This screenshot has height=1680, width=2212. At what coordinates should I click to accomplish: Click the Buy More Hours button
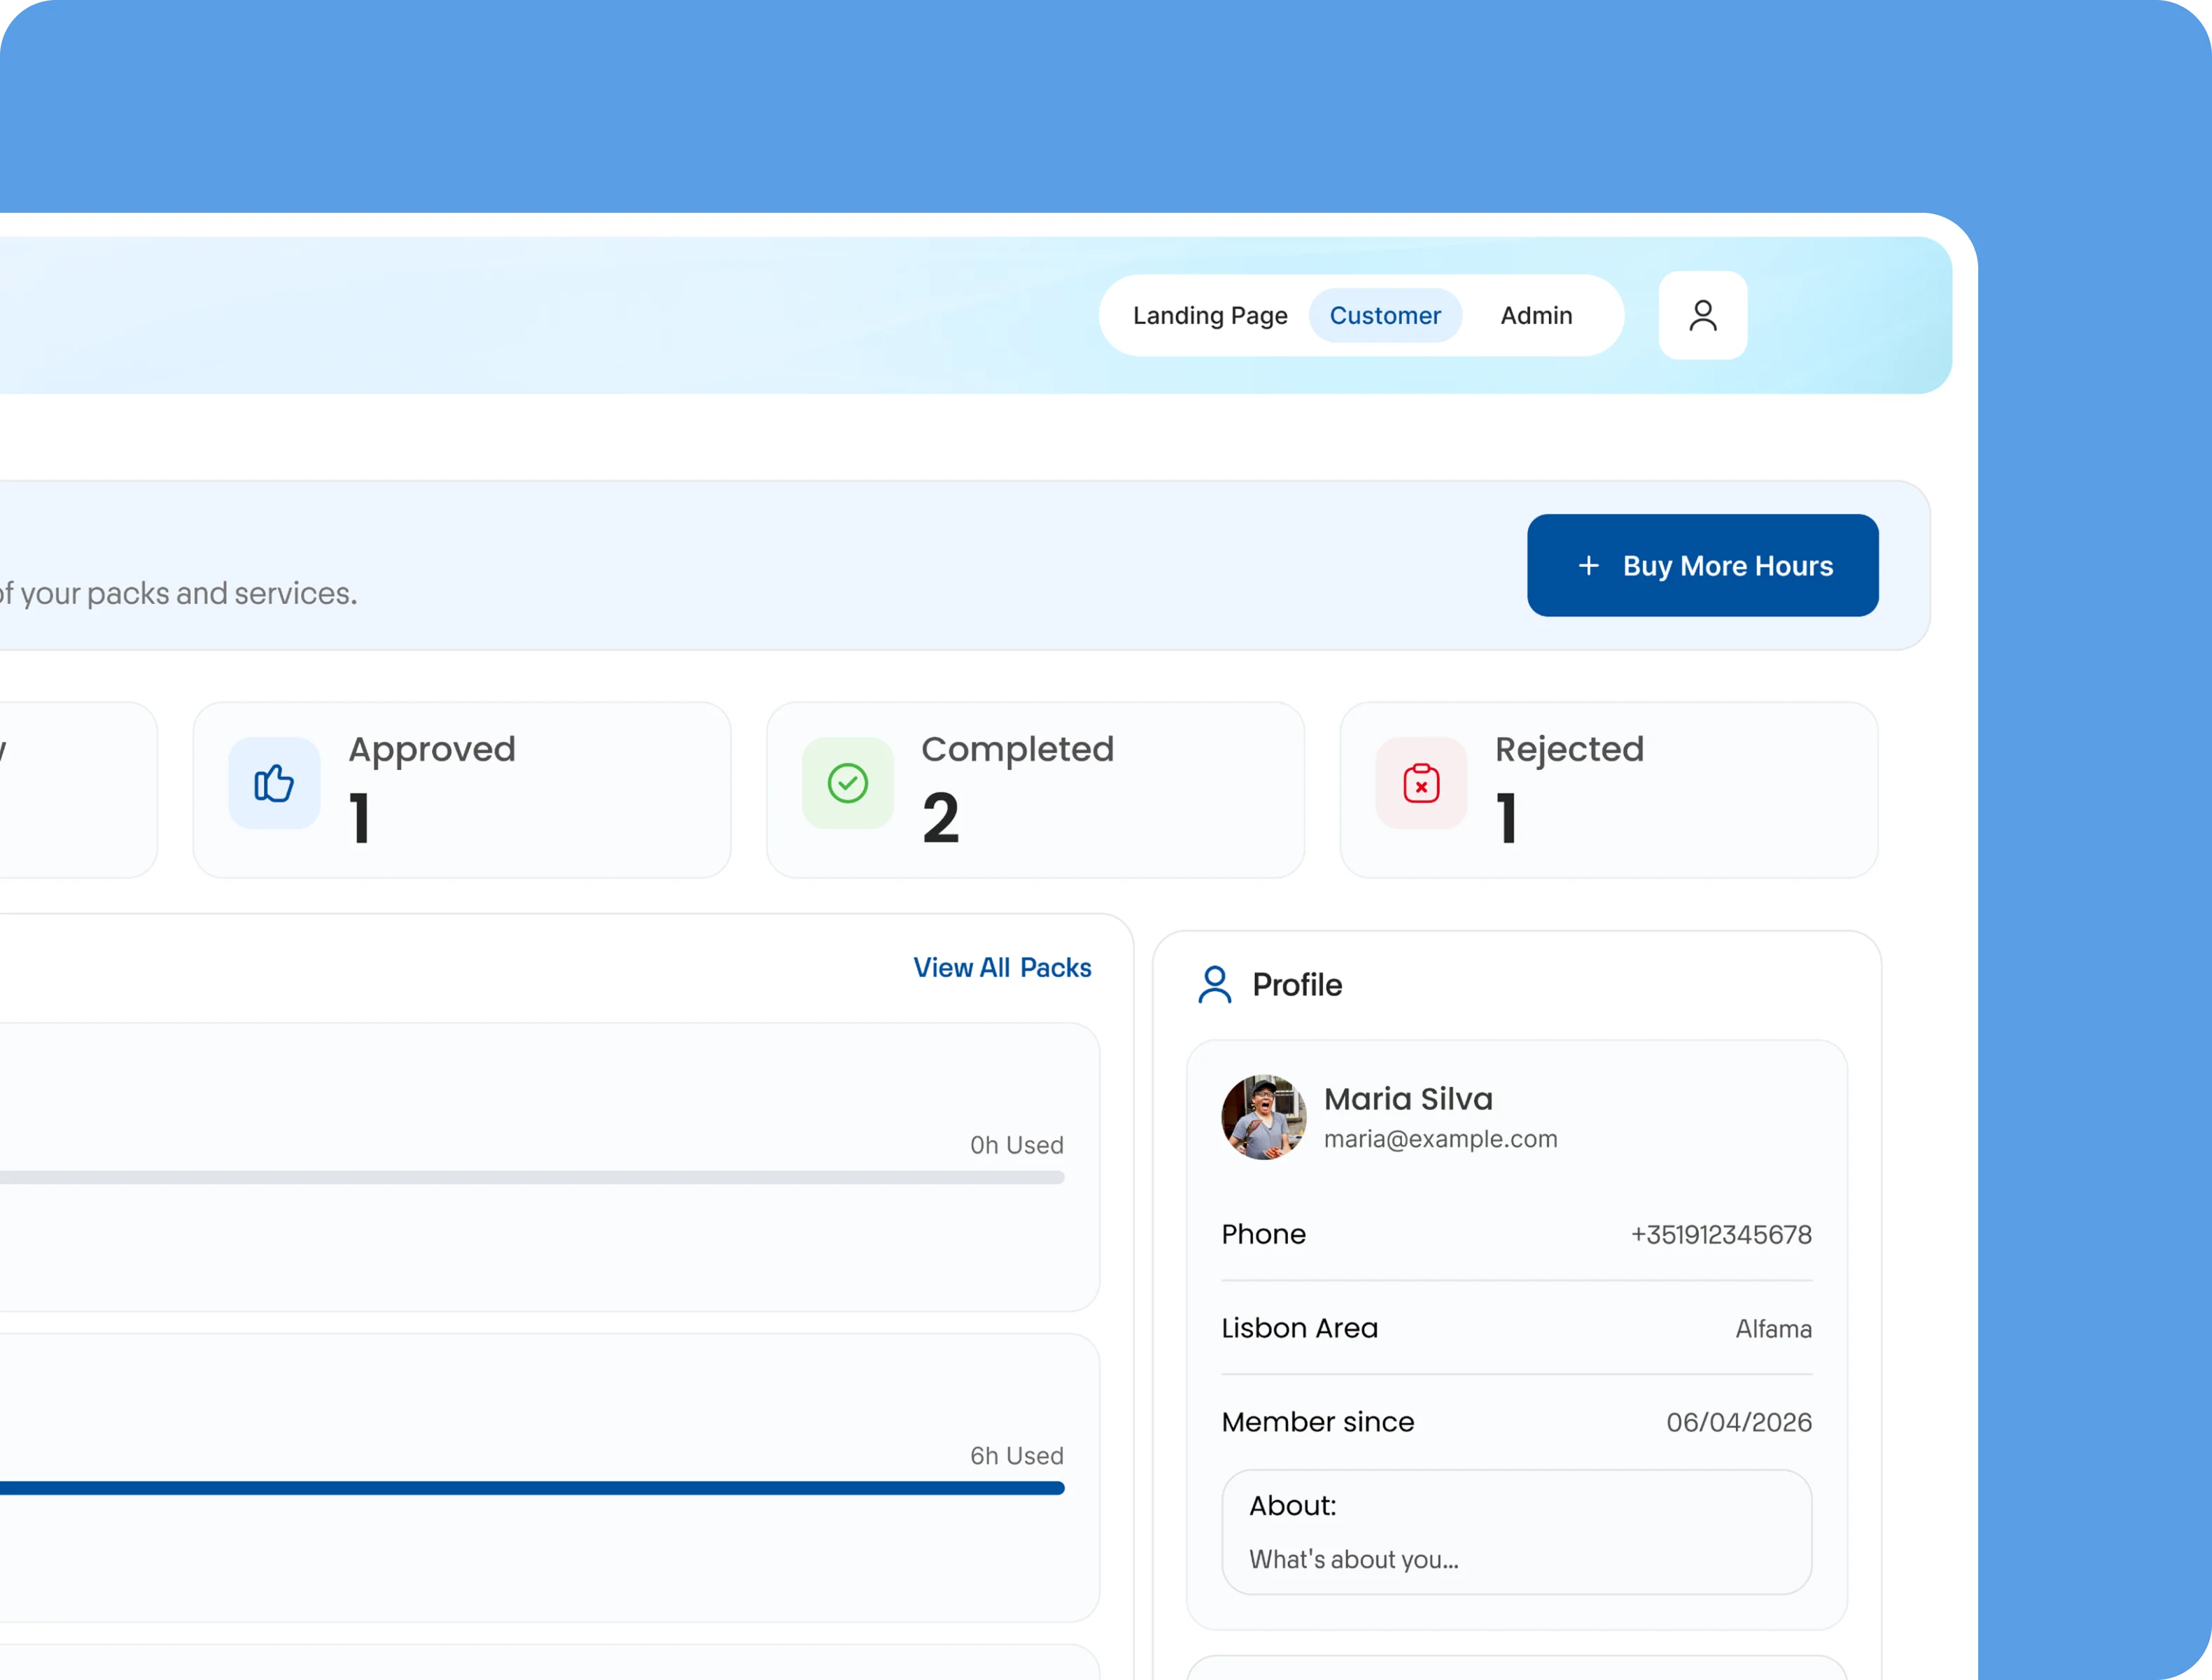(x=1702, y=565)
